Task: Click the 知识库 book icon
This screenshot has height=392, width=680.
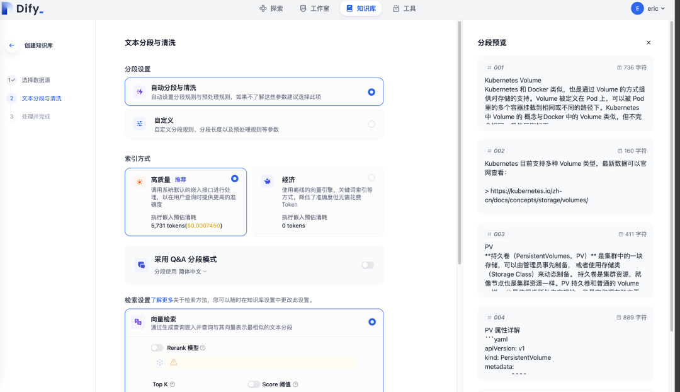Action: 349,8
